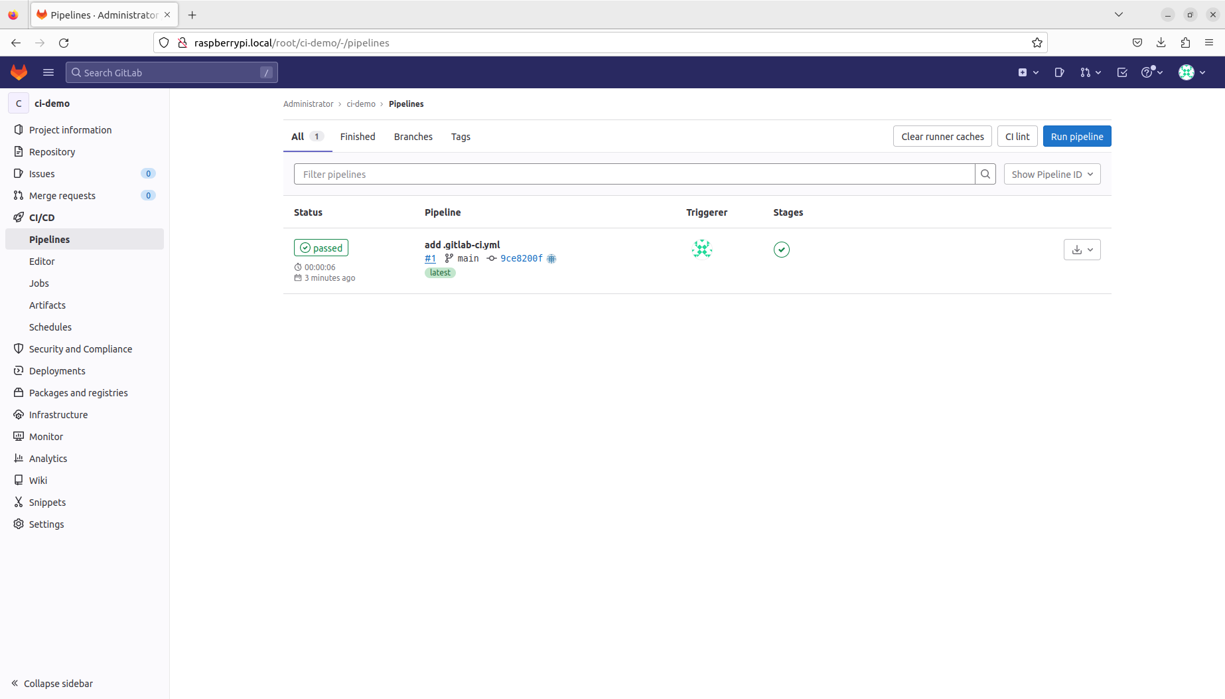
Task: Click add .gitlab-ci.yml pipeline title
Action: [463, 244]
